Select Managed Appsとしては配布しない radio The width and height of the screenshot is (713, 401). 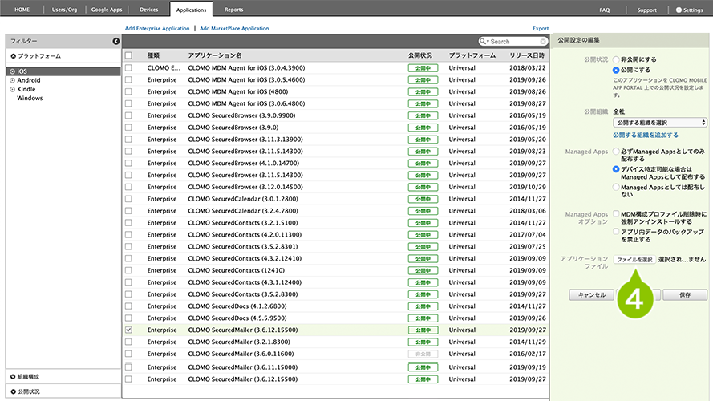[x=616, y=187]
